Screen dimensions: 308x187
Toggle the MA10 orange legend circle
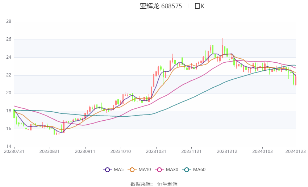tap(132, 170)
